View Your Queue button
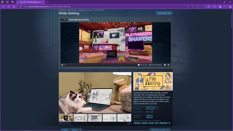This screenshot has width=233, height=131. point(160,130)
